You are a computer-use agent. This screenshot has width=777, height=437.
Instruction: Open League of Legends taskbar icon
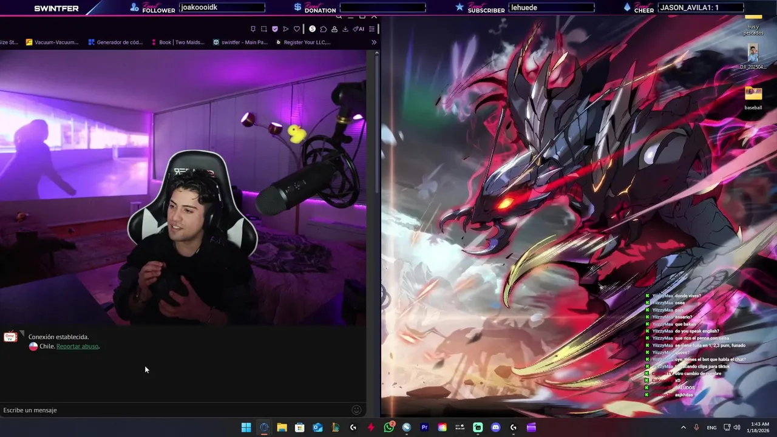click(x=335, y=427)
